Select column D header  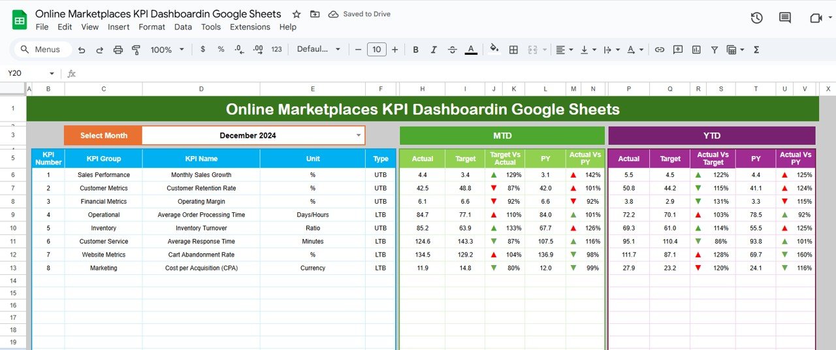pos(201,89)
